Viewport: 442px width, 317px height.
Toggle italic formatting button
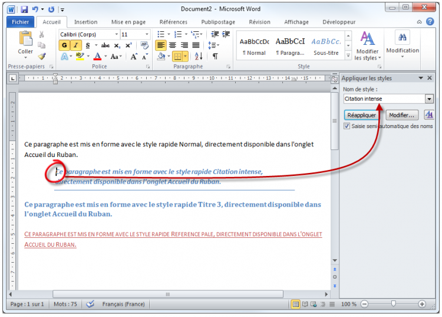(76, 45)
